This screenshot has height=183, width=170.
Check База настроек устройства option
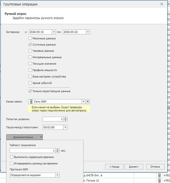pyautogui.click(x=30, y=76)
